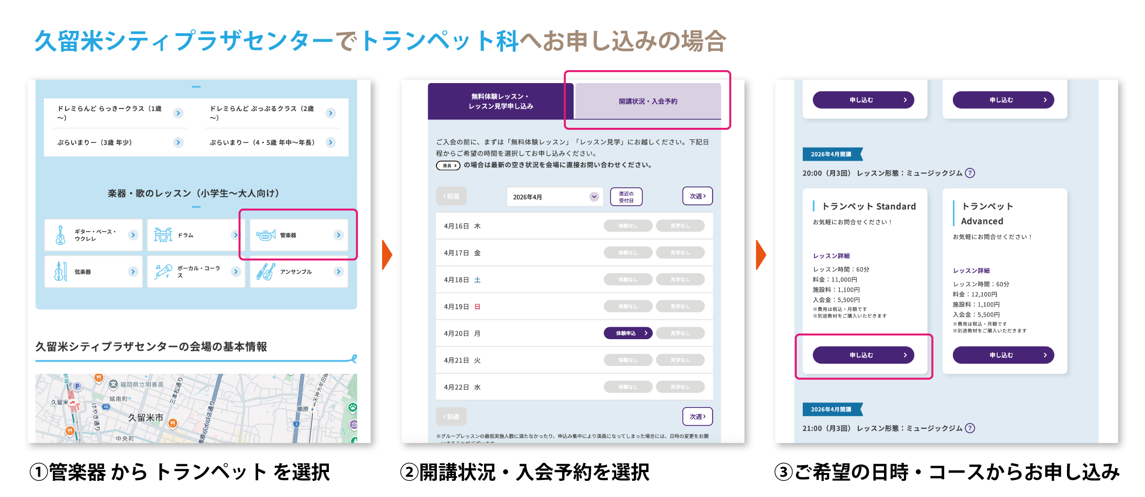Select 無料体験レッスン・レッスン見学申し込み tab
Viewport: 1145px width, 497px height.
(x=501, y=101)
